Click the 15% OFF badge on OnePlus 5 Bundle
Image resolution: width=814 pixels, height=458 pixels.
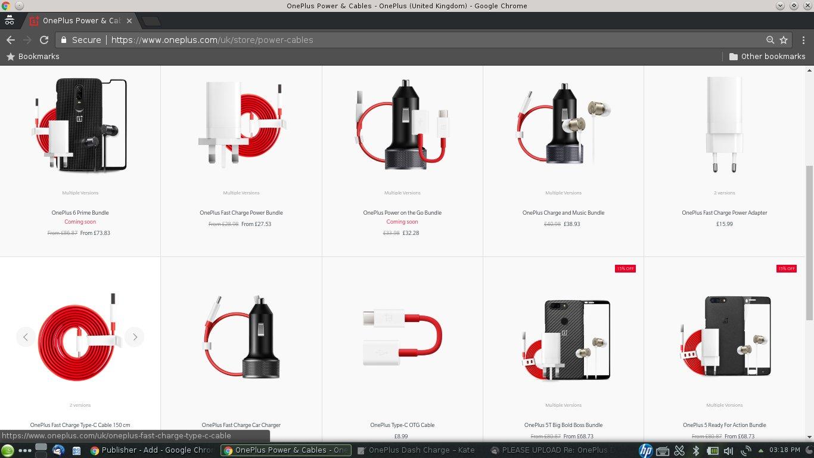point(787,269)
